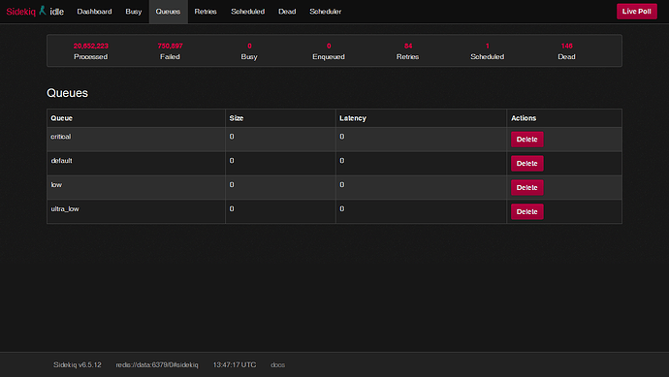Open the Dashboard tab
Screen dimensions: 669x377
[x=94, y=12]
